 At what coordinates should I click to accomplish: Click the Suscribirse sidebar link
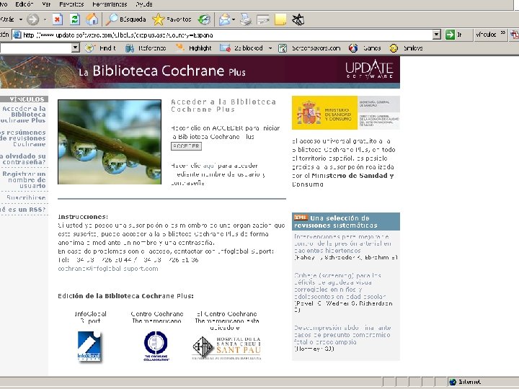click(26, 198)
